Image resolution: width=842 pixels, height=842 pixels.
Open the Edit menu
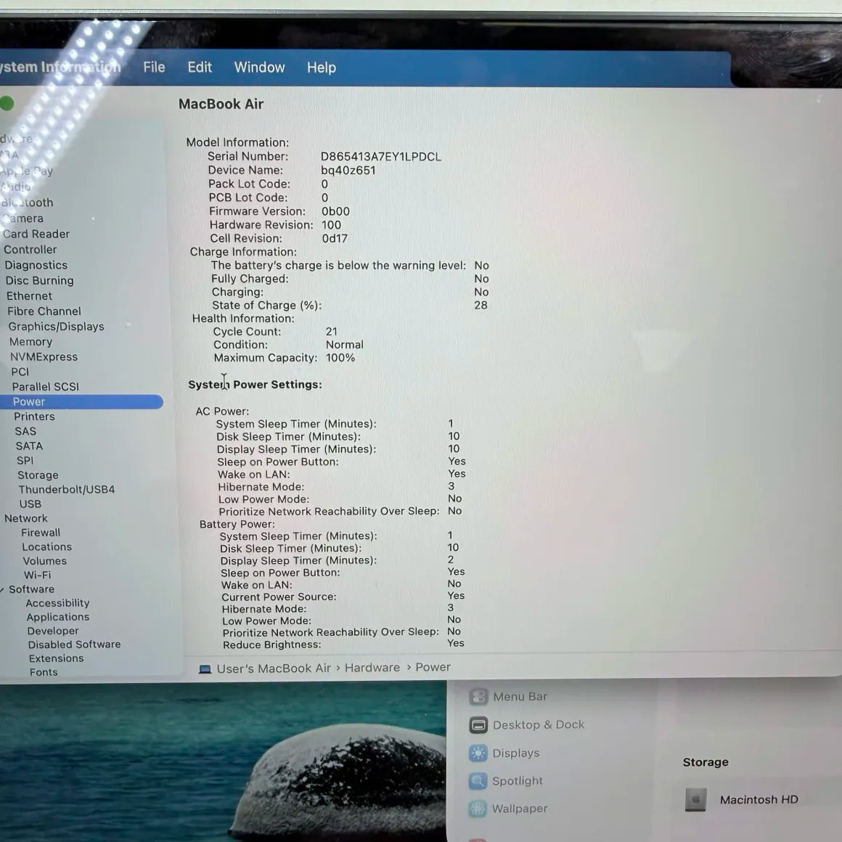coord(199,67)
